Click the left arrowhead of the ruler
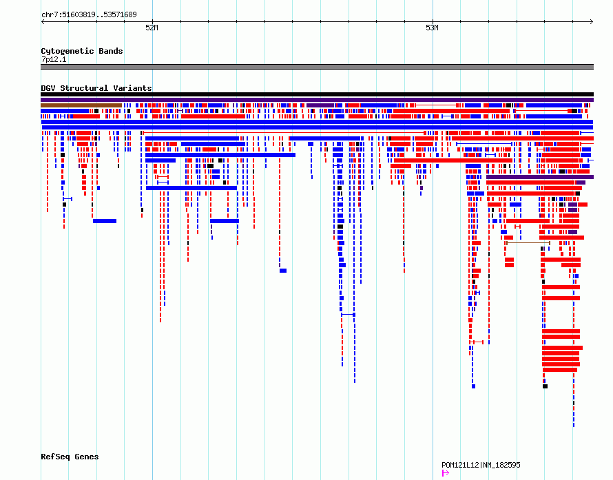The width and height of the screenshot is (613, 480). (x=43, y=22)
